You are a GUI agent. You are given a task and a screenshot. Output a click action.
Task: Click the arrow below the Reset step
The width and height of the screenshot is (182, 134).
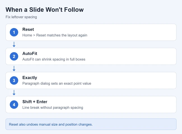tap(14, 44)
